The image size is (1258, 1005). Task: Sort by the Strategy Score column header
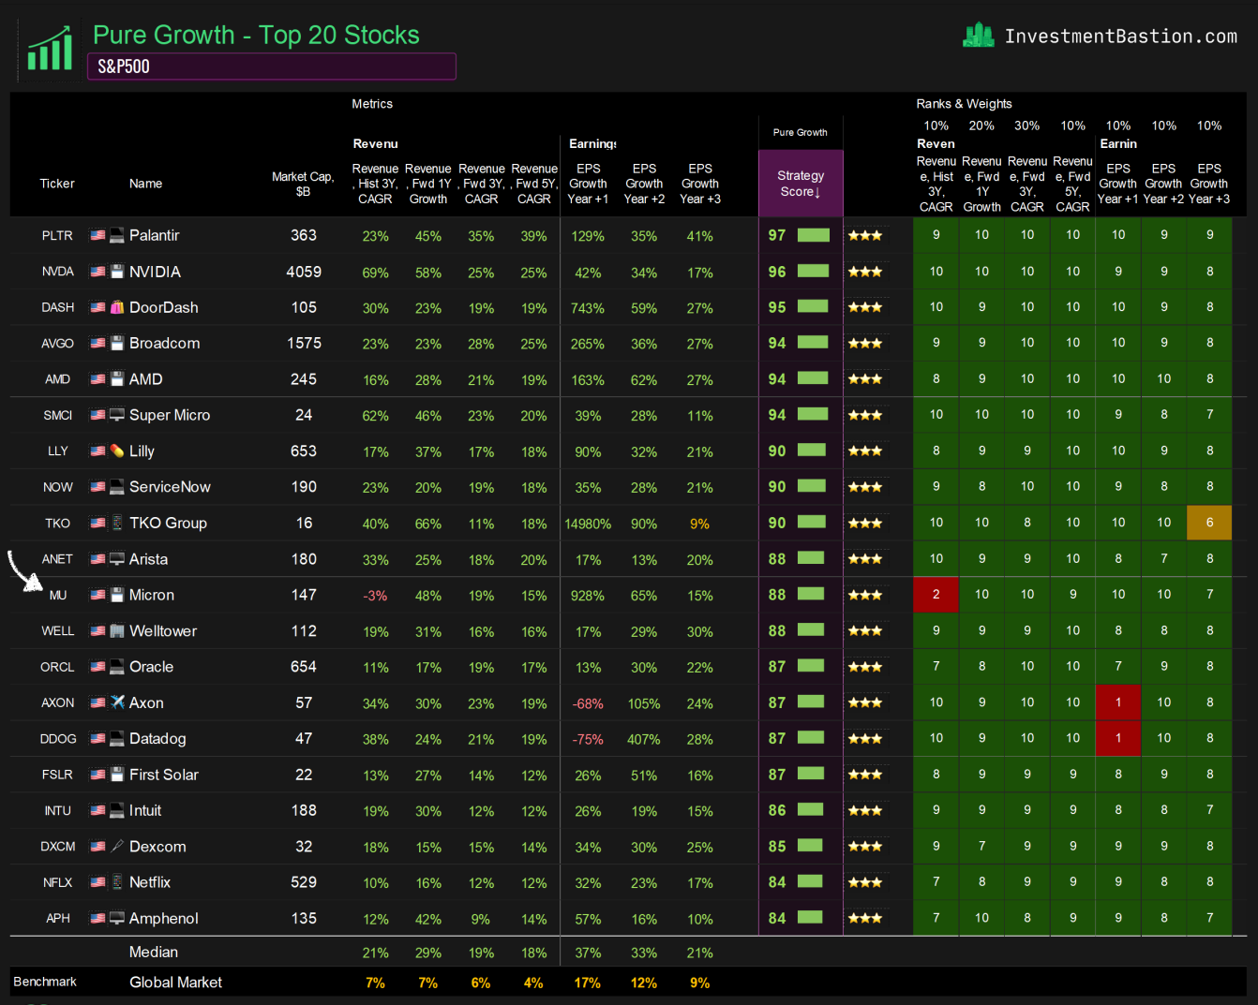(801, 184)
